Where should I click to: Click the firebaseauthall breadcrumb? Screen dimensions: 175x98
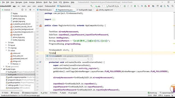[x=50, y=6]
